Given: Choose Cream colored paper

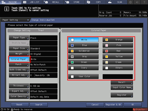Looking at the screenshot, I should (x=118, y=62).
